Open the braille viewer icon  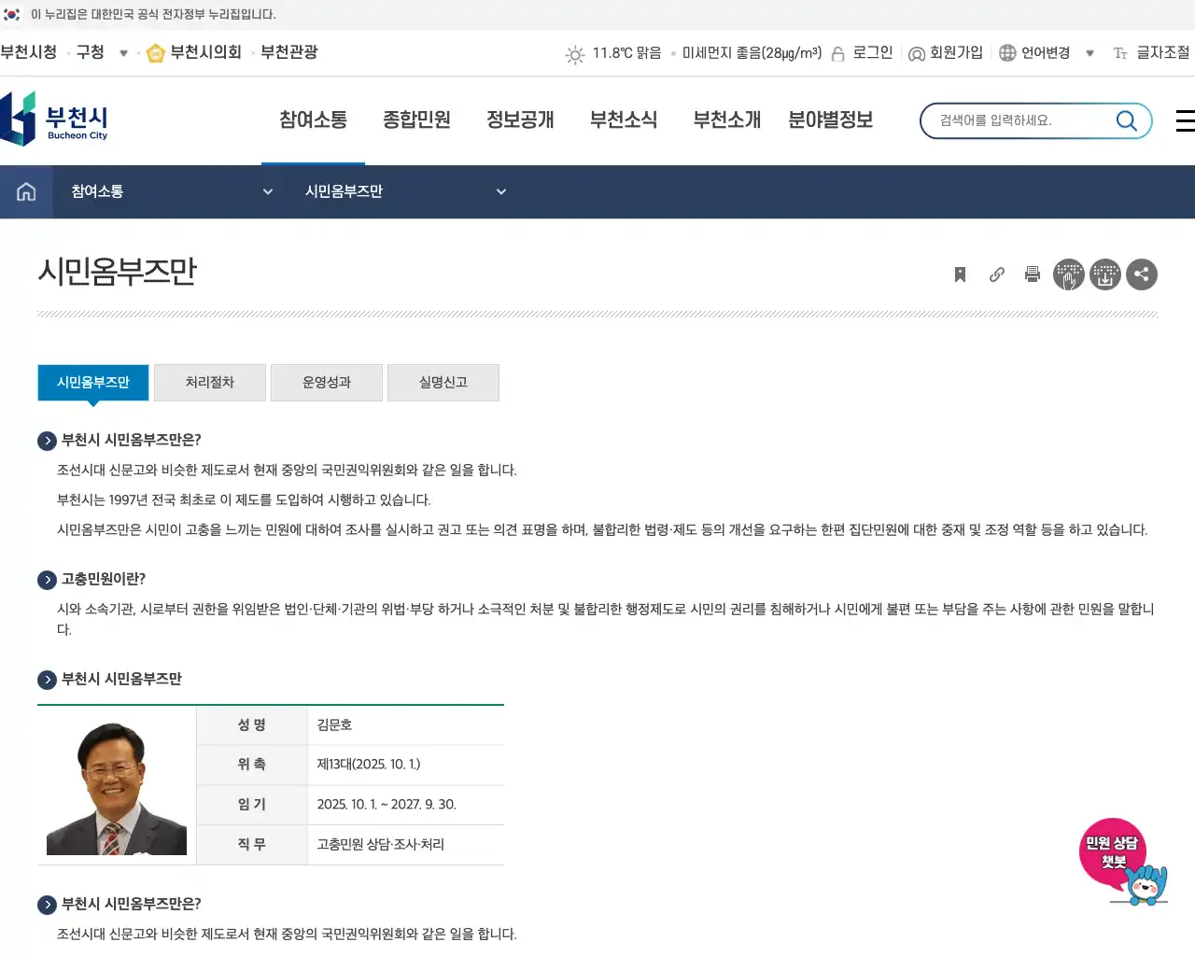[1069, 274]
